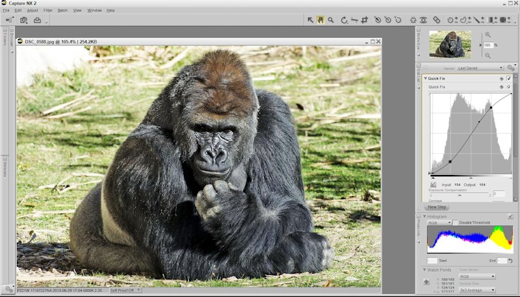Screen dimensions: 520x297
Task: Click the Bird's Eye gorilla thumbnail
Action: pyautogui.click(x=450, y=44)
